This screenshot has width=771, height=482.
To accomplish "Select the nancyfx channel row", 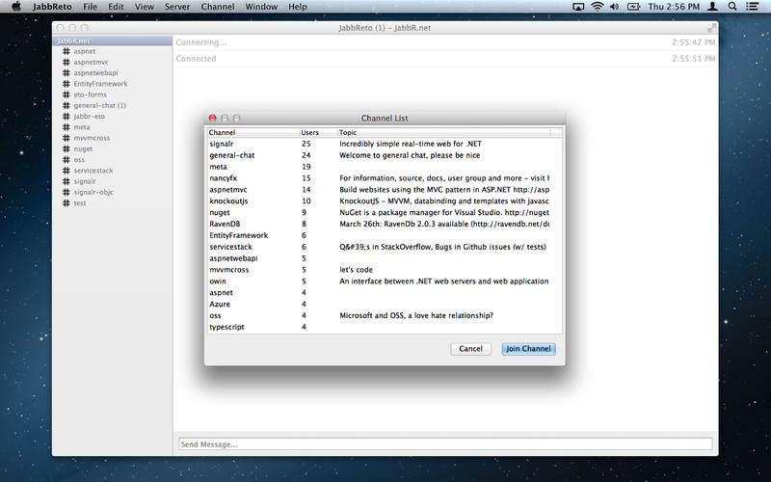I will 385,178.
